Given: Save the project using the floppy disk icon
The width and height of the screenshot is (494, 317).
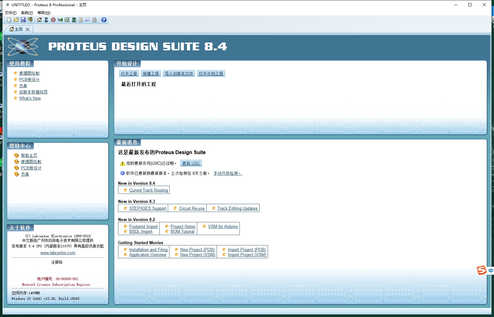Looking at the screenshot, I should pos(23,20).
